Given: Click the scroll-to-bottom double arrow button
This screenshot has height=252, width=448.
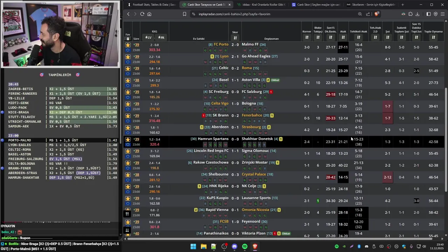Looking at the screenshot, I should tap(127, 230).
